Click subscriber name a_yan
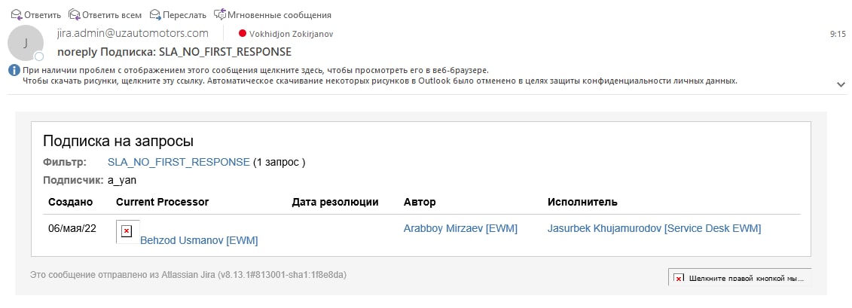Screen dimensions: 852x308 pyautogui.click(x=122, y=180)
